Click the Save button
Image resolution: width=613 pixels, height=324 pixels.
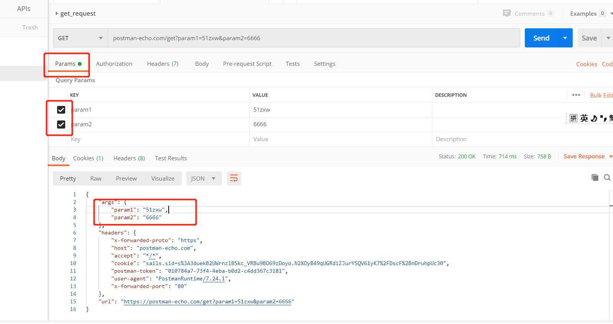click(589, 38)
